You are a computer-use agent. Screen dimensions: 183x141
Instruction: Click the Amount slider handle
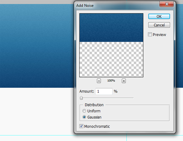(x=81, y=98)
